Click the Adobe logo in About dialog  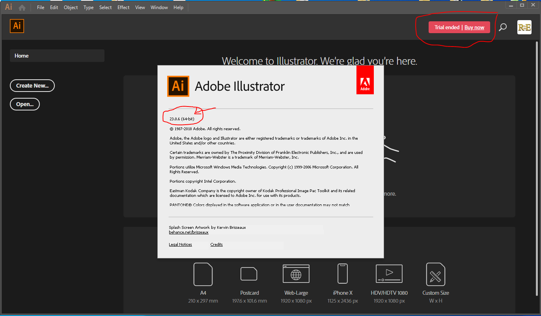[x=365, y=80]
